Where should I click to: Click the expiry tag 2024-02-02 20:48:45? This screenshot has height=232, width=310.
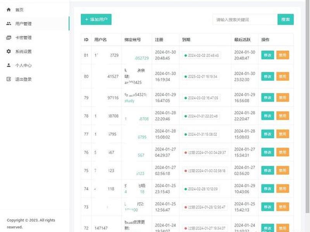pyautogui.click(x=201, y=55)
